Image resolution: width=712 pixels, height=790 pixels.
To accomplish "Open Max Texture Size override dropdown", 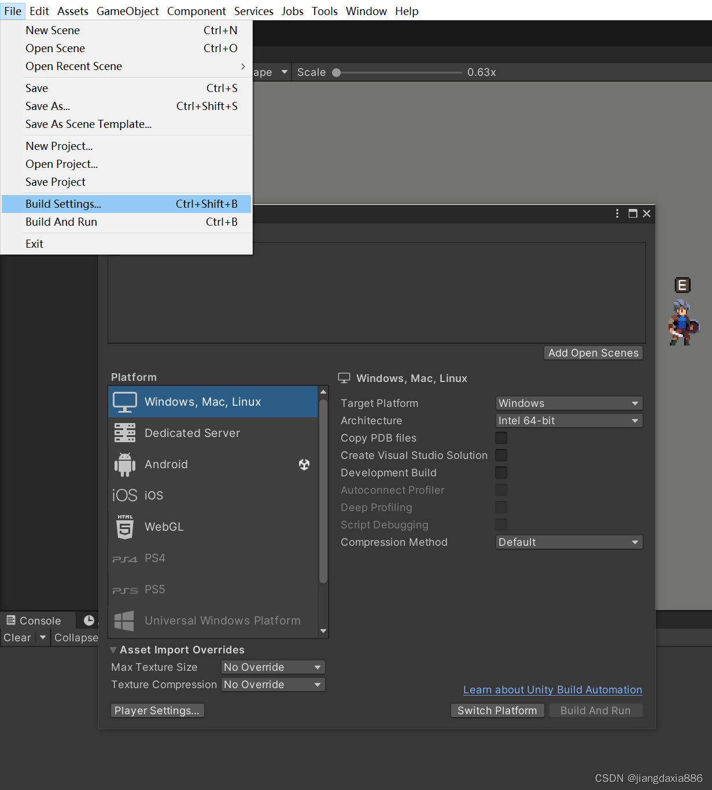I will (x=273, y=667).
